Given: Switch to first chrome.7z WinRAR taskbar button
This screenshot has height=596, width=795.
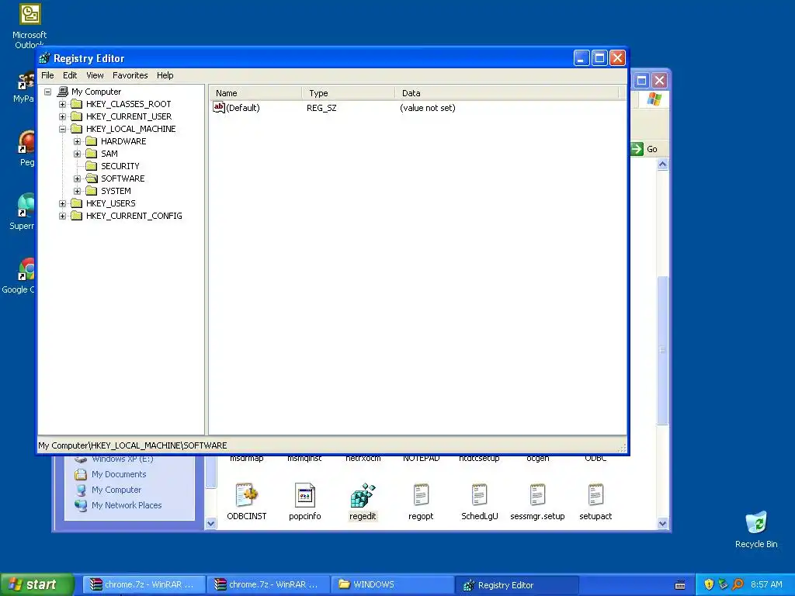Looking at the screenshot, I should pos(144,584).
